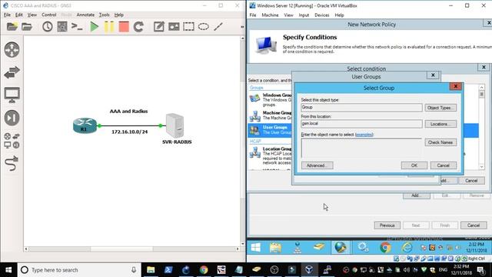Cancel the Select Group dialog
Viewport: 492px width, 277px height.
(444, 165)
